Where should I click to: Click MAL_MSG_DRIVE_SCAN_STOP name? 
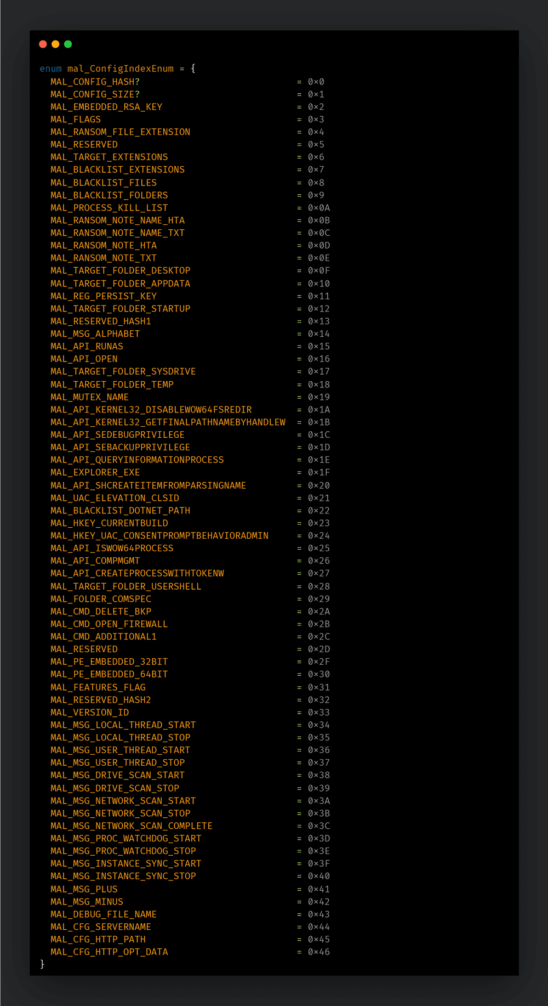115,788
